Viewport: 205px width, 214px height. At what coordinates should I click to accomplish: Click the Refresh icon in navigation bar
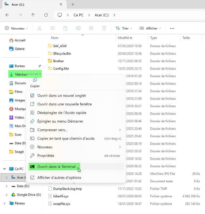pos(46,15)
